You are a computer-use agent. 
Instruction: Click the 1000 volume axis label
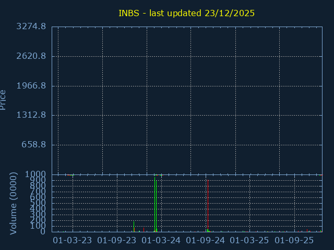[35, 174]
